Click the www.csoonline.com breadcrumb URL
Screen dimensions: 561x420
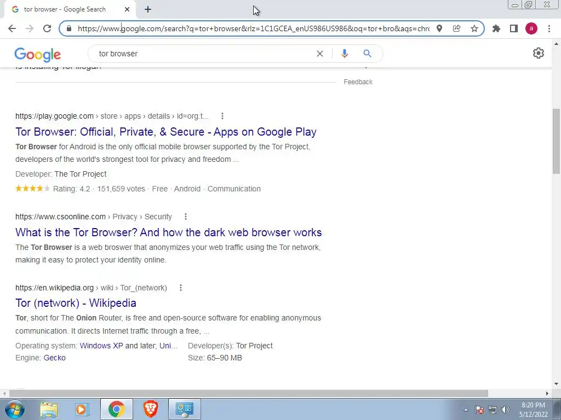pyautogui.click(x=94, y=217)
